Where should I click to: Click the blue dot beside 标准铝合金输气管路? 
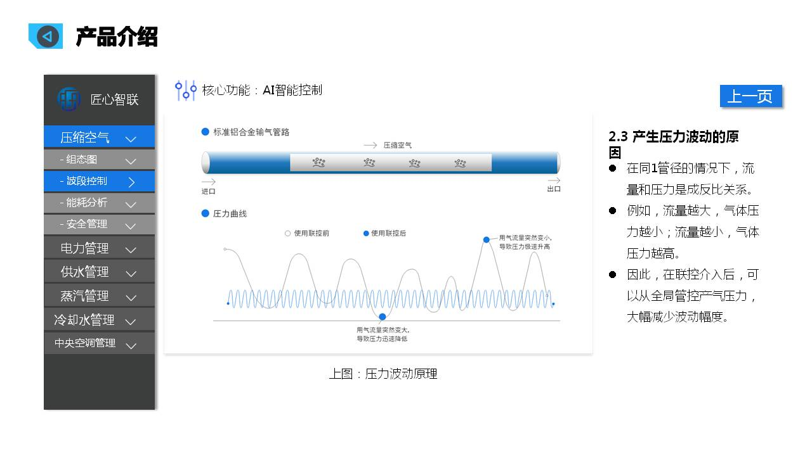coord(205,132)
